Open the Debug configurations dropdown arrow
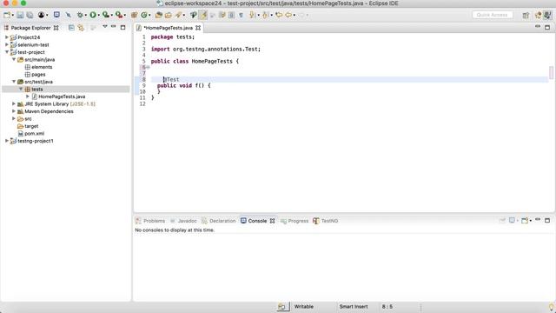 [86, 16]
